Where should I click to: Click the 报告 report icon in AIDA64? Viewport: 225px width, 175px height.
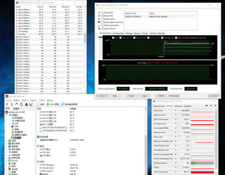[x=38, y=104]
